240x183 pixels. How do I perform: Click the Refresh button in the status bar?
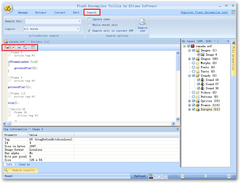coord(140,176)
